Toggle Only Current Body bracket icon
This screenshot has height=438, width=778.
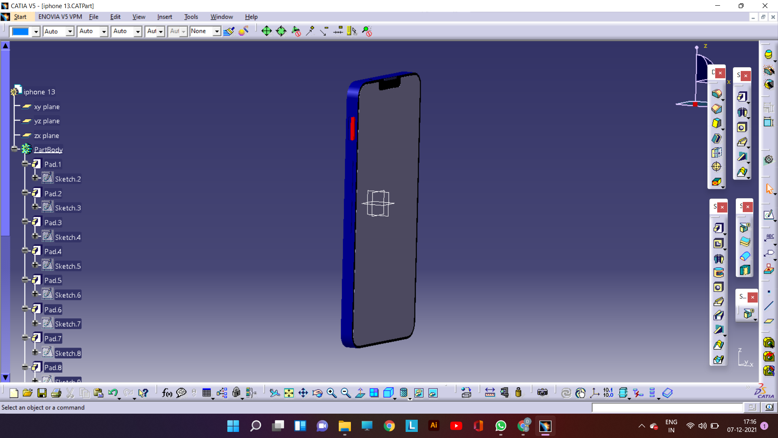pyautogui.click(x=623, y=393)
